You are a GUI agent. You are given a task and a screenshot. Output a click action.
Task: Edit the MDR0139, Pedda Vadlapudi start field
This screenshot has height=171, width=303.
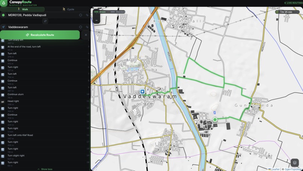pos(42,15)
